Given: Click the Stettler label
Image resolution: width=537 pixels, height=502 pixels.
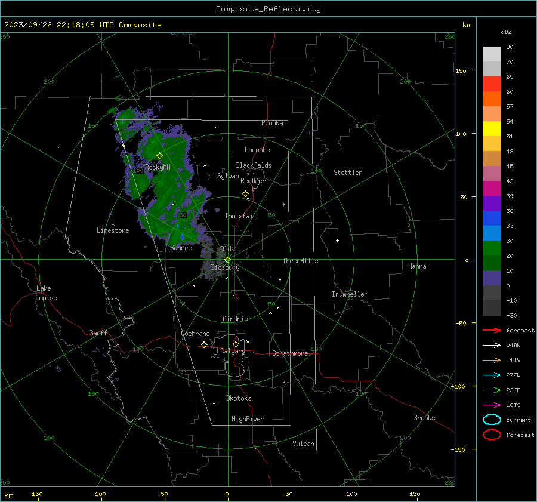Looking at the screenshot, I should point(348,173).
